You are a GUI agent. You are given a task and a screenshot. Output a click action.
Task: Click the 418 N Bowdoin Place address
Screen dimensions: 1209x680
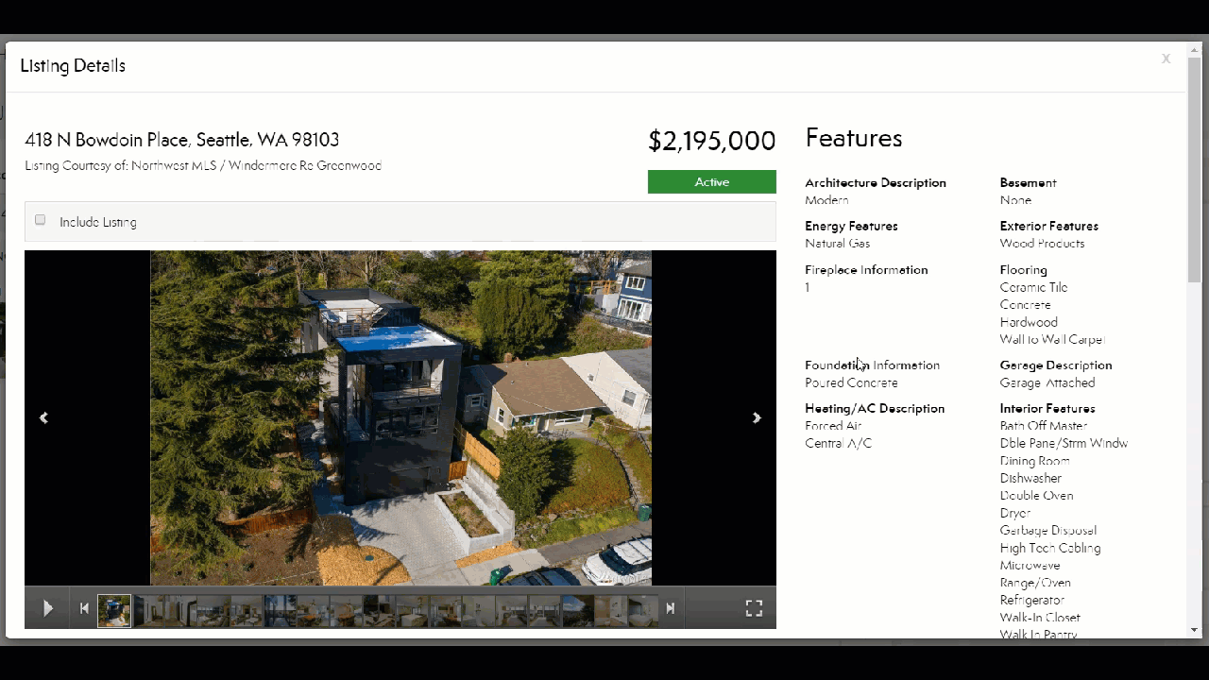pos(181,140)
